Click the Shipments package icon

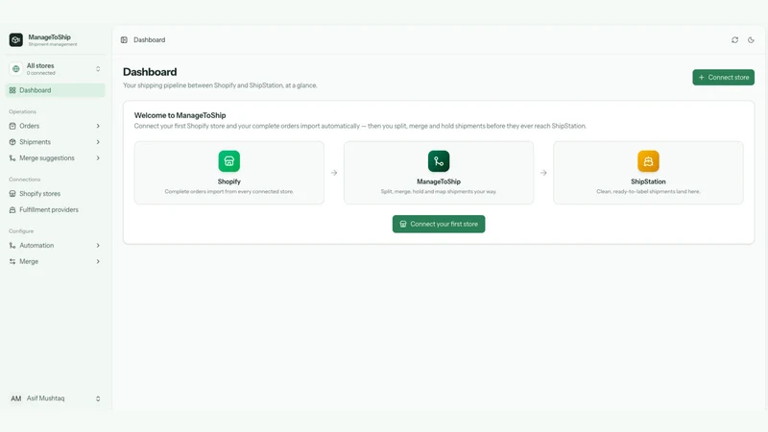[x=12, y=142]
